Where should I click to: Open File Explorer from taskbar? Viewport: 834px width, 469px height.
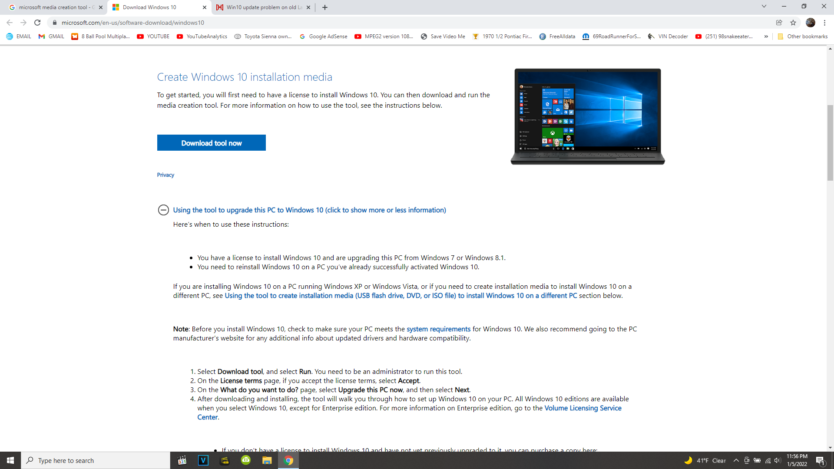point(267,460)
